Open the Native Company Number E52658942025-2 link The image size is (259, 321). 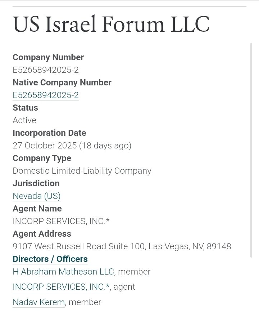pos(45,95)
